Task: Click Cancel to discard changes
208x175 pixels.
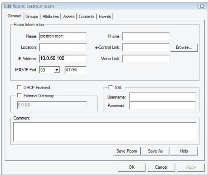Action: 161,167
